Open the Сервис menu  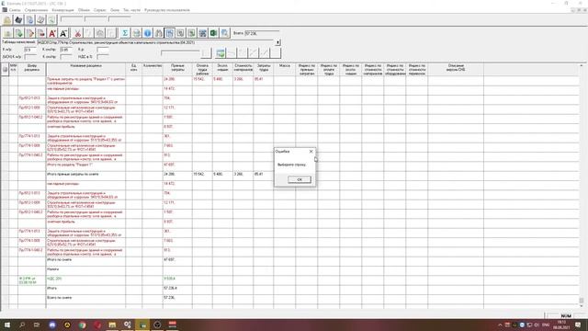[x=100, y=10]
